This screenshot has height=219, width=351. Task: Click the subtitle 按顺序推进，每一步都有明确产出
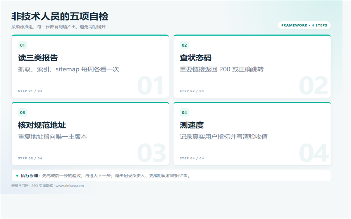(x=58, y=27)
